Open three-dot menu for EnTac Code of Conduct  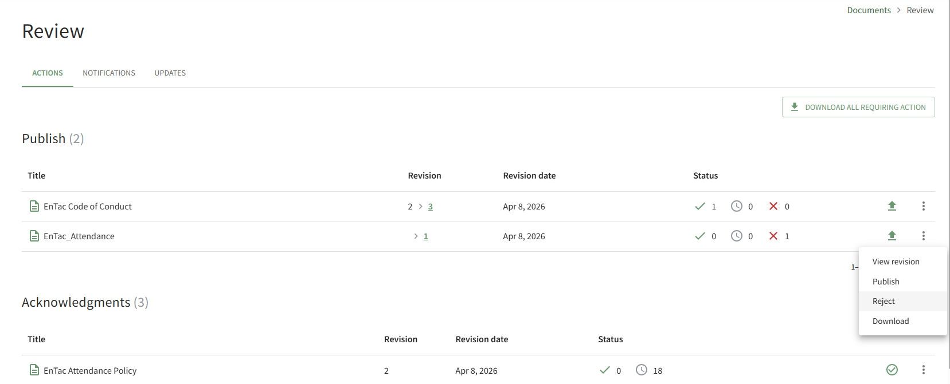tap(923, 206)
